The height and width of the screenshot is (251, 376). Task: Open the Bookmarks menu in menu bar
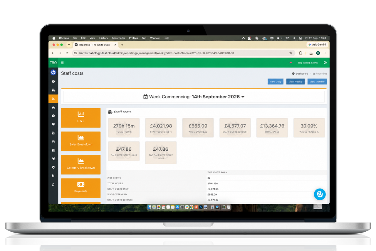(x=118, y=38)
